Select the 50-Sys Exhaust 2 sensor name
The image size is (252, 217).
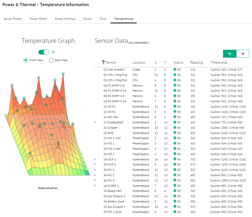[x=114, y=196]
